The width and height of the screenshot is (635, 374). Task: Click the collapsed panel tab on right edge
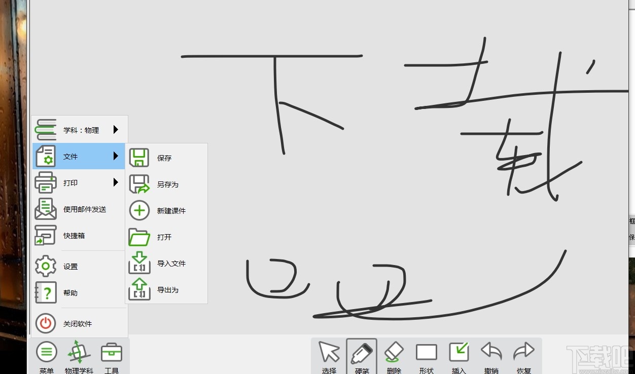[631, 228]
